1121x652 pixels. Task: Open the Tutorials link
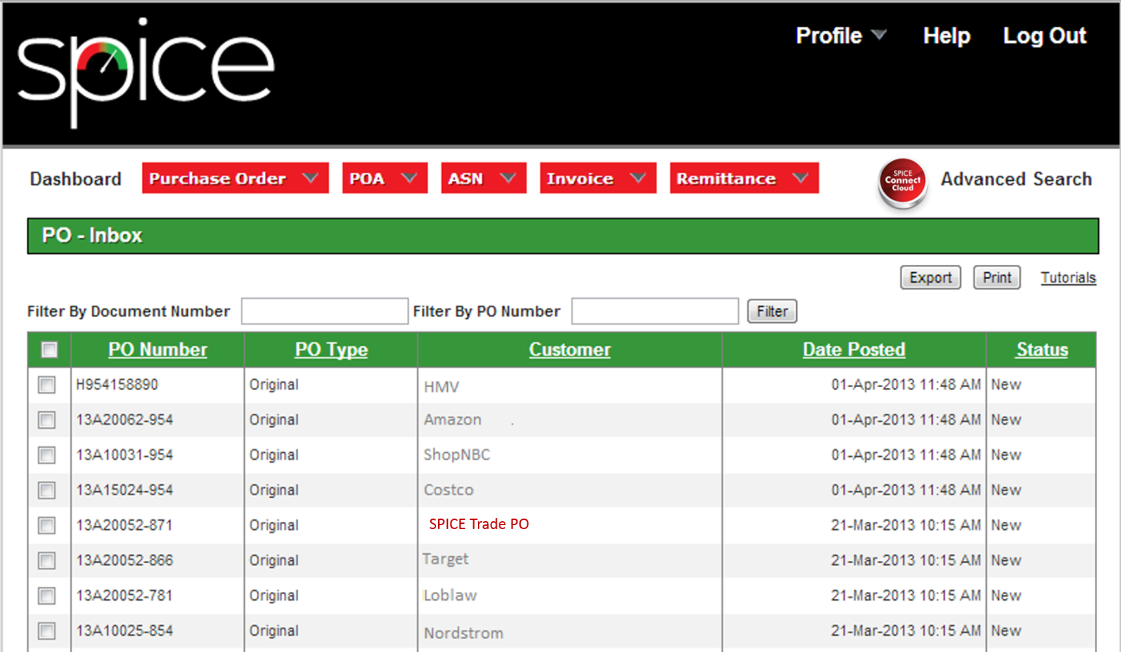(x=1068, y=277)
